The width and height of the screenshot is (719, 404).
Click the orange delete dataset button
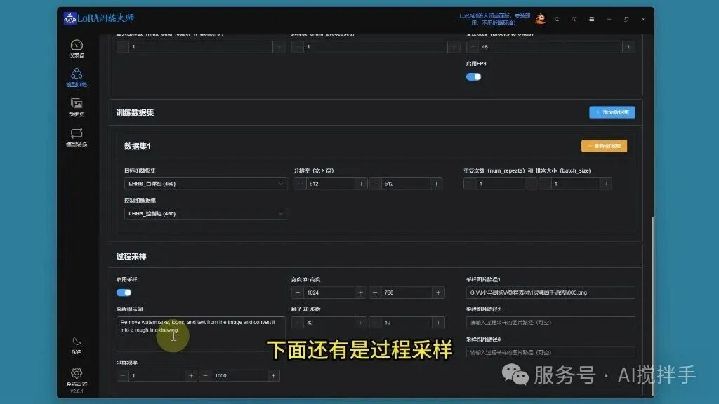(x=604, y=146)
